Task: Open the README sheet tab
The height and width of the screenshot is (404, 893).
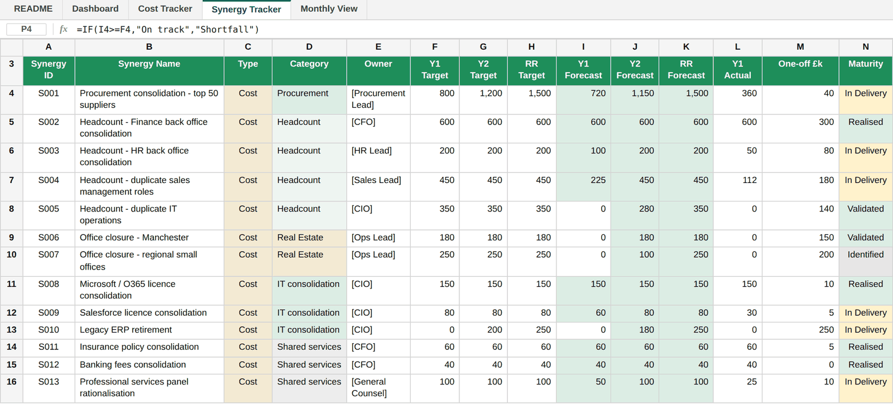Action: click(x=33, y=9)
